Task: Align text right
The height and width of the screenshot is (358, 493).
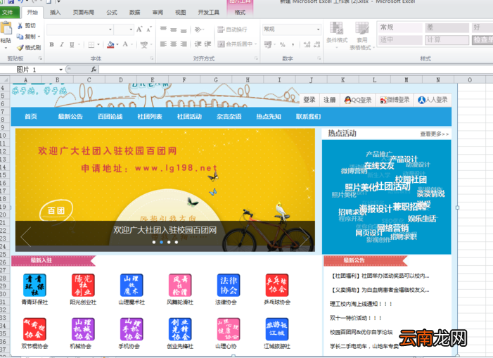Action: pos(184,44)
